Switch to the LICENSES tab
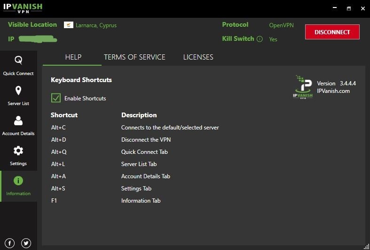 tap(198, 57)
